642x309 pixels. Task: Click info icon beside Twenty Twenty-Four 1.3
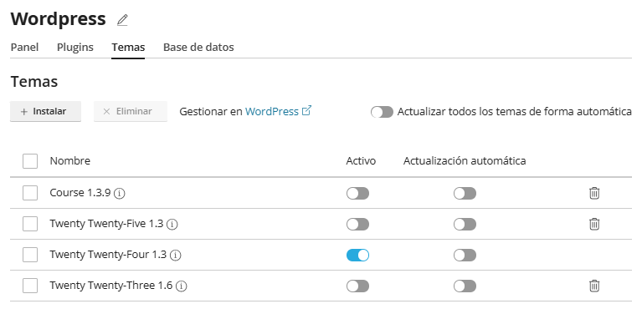[x=176, y=256]
